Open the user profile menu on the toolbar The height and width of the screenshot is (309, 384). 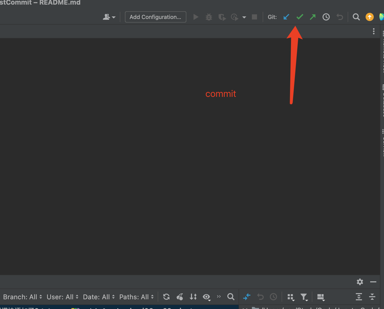point(109,17)
